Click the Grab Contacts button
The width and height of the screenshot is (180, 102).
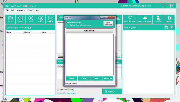[89, 31]
